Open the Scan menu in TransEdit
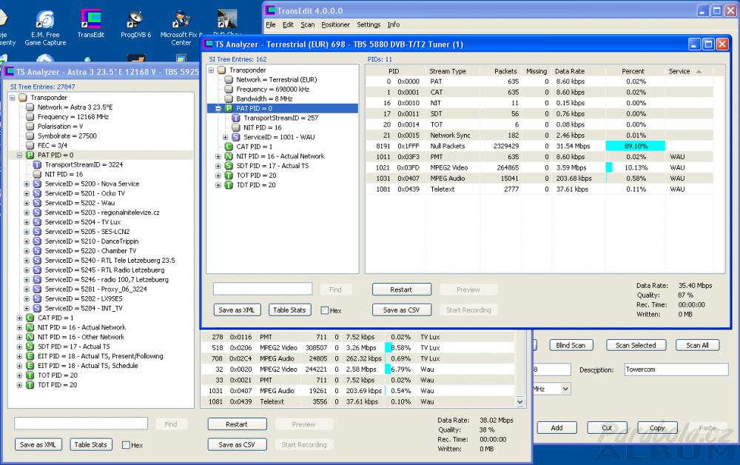The height and width of the screenshot is (465, 740). [308, 24]
